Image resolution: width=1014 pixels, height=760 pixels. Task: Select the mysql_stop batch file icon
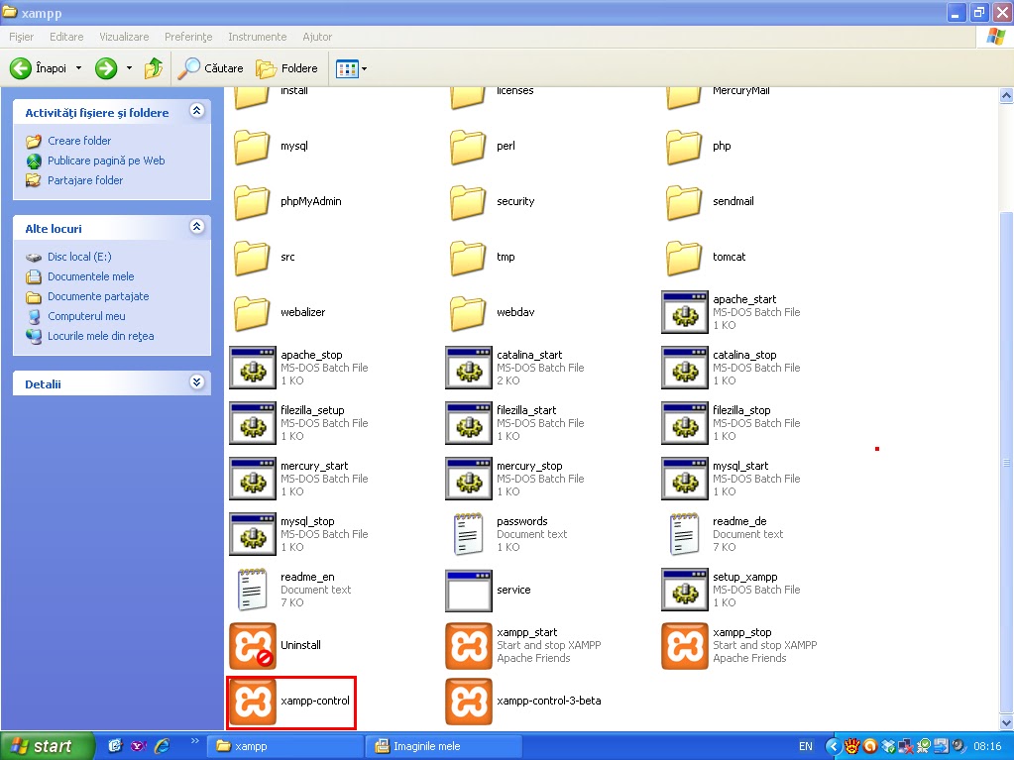tap(253, 534)
